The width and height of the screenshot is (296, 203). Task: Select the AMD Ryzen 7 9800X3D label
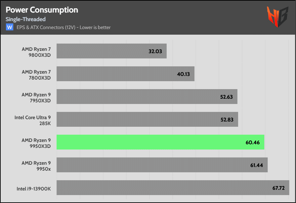36,51
